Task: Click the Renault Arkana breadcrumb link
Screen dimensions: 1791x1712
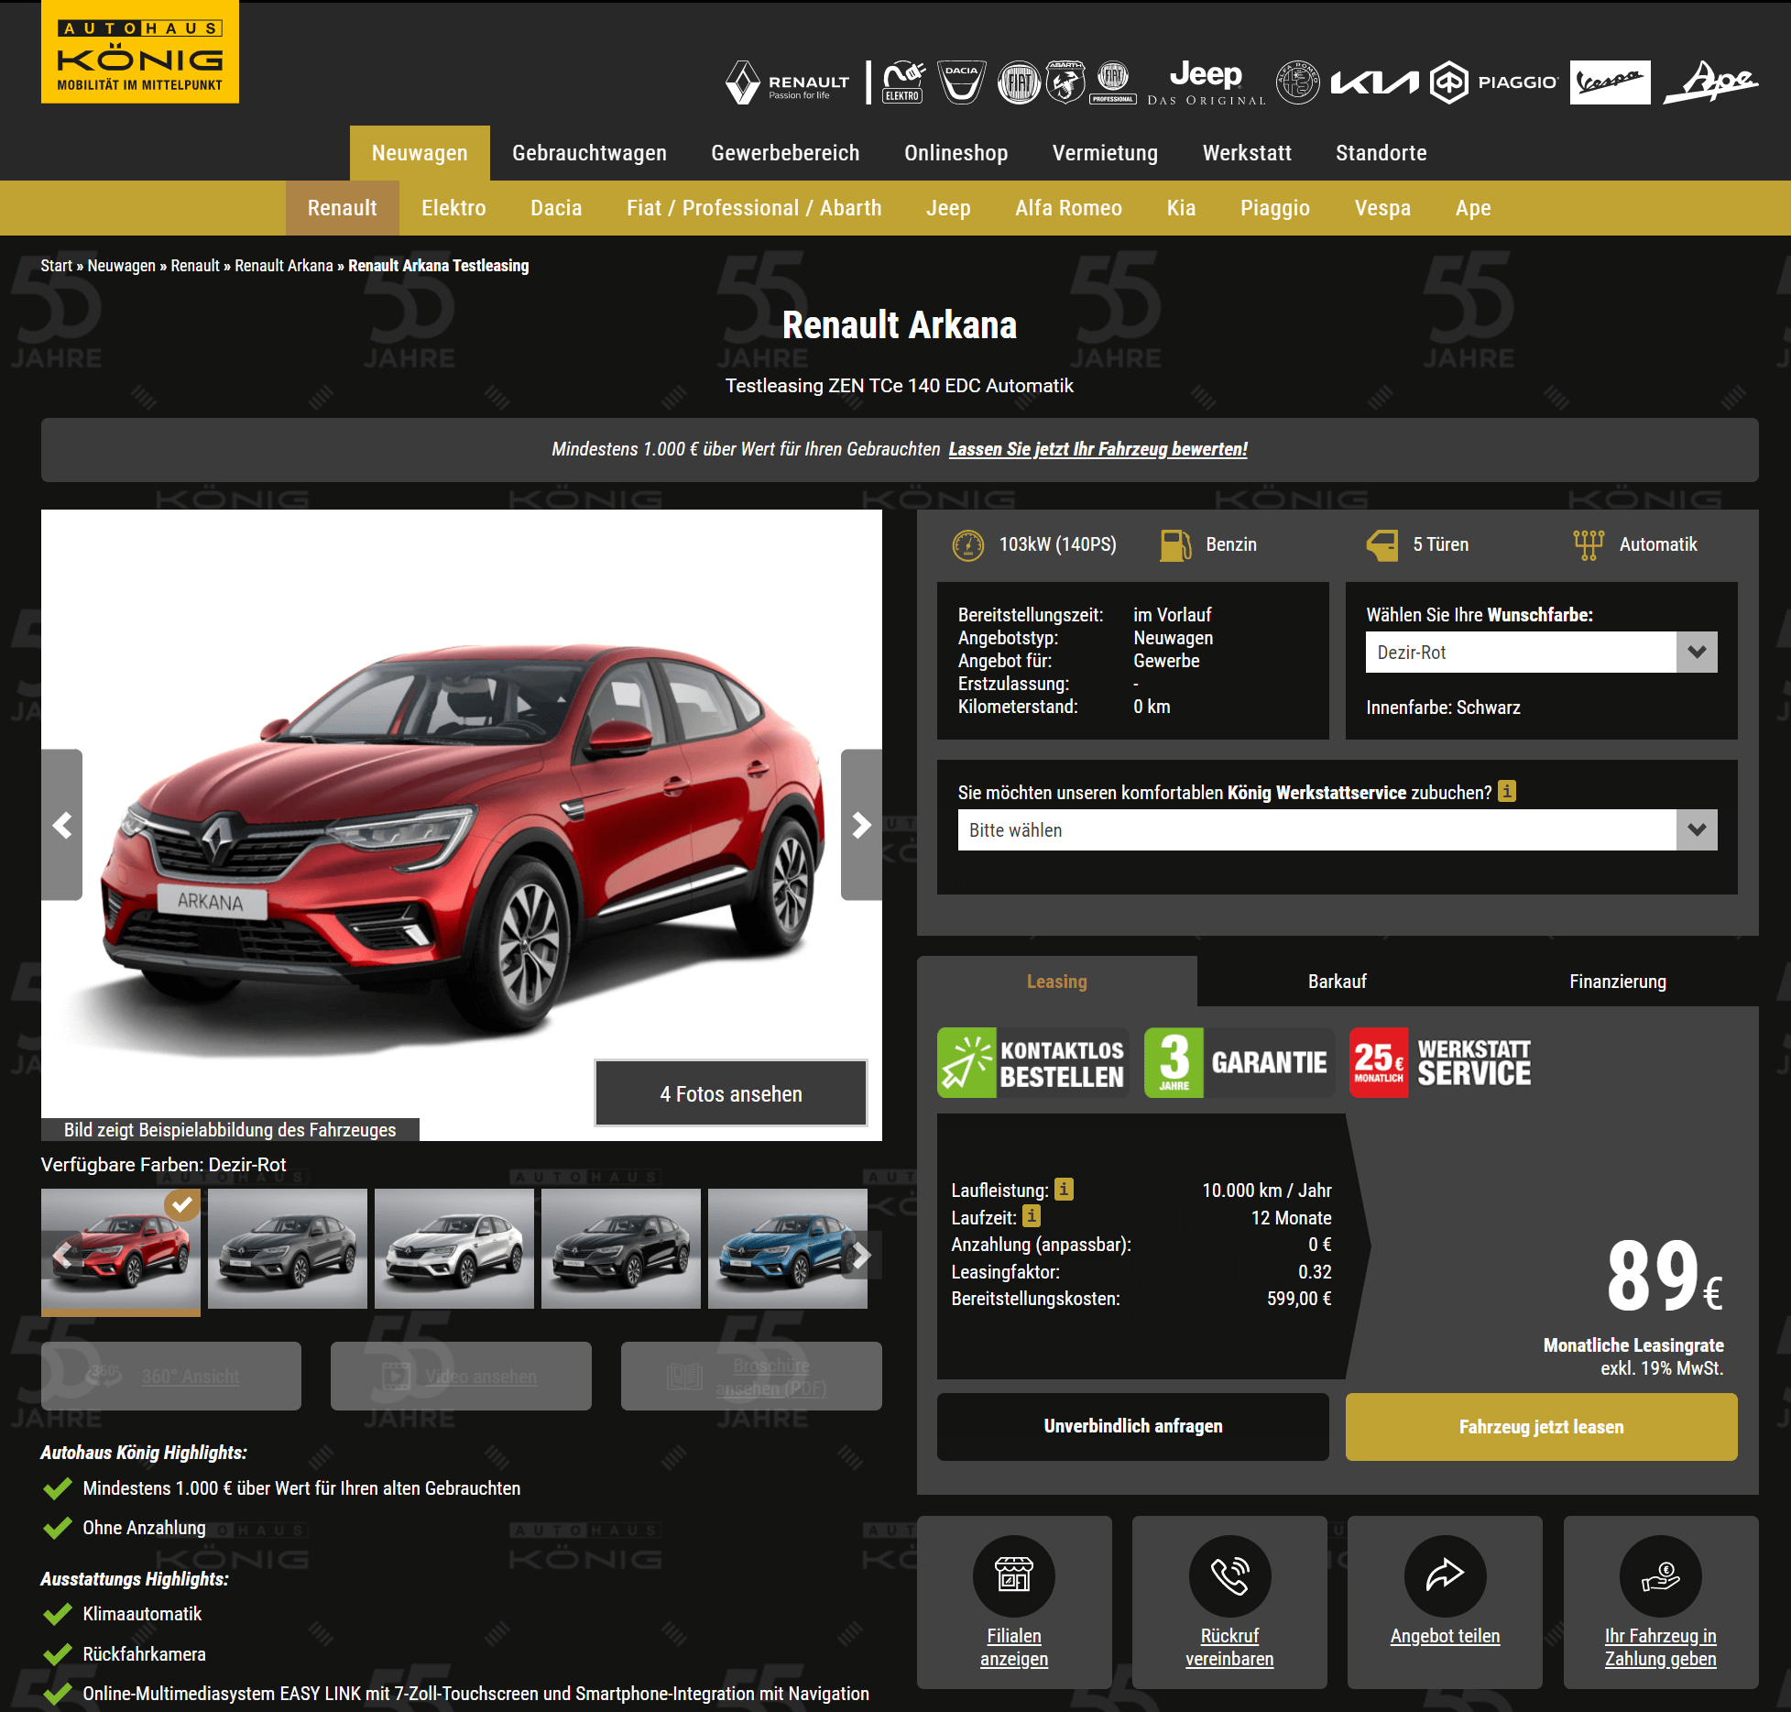Action: tap(283, 266)
